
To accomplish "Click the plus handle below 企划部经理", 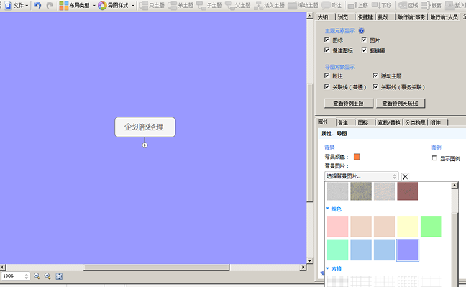I will (145, 145).
